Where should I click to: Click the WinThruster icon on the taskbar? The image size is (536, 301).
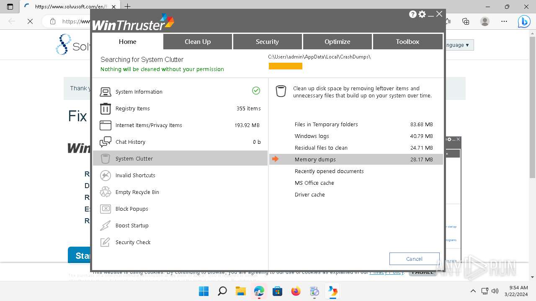tap(333, 291)
